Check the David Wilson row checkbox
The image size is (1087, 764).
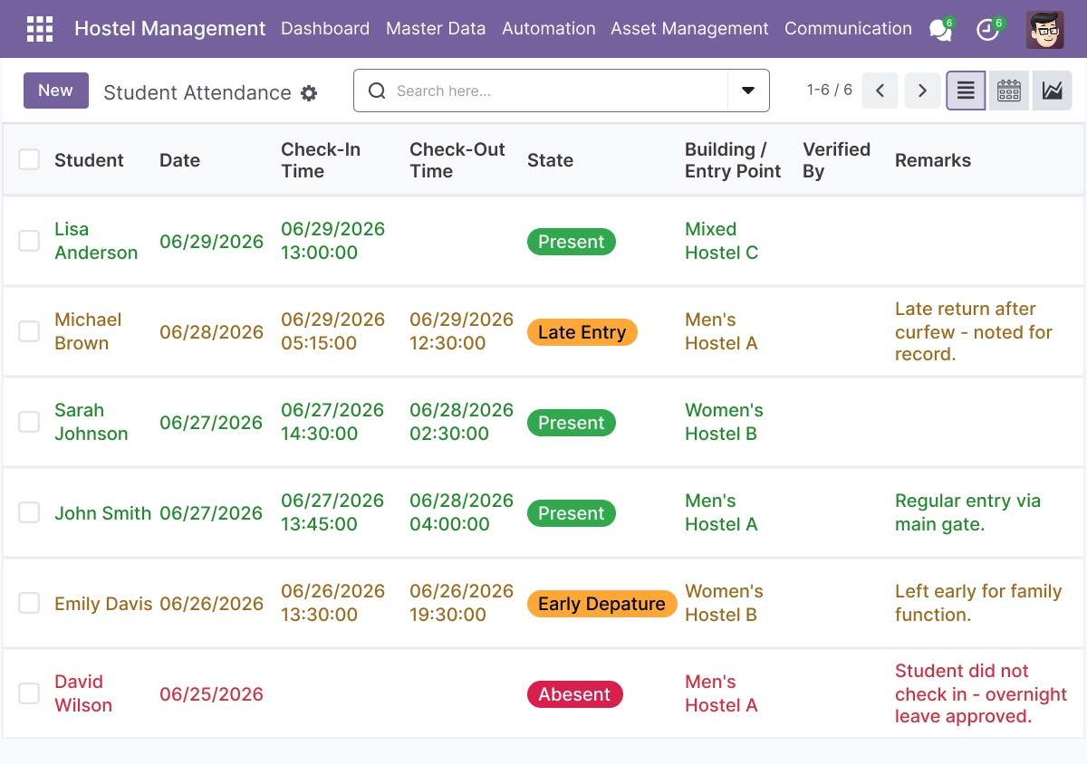[x=29, y=693]
